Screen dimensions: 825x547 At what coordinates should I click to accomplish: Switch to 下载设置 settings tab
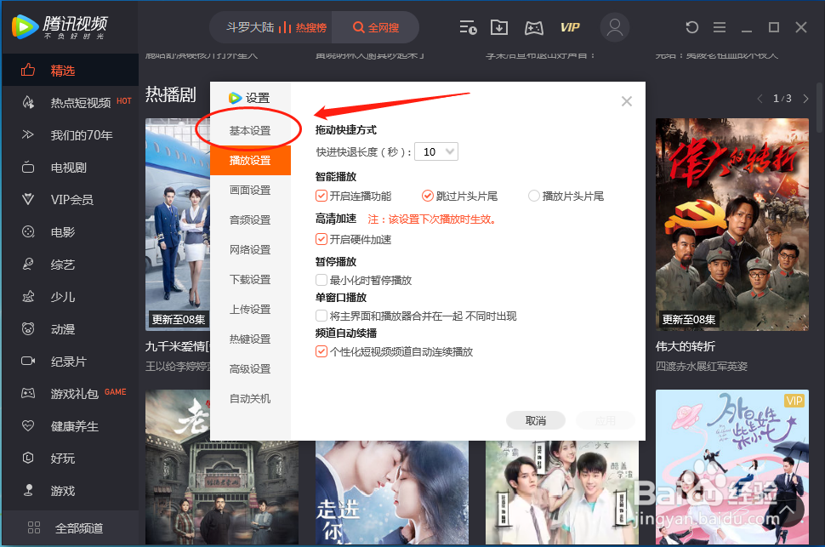coord(250,280)
